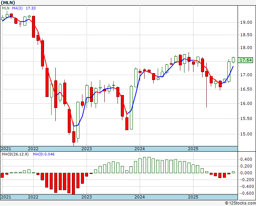Image resolution: width=256 pixels, height=206 pixels.
Task: Click the latest green candlestick near 17.64
Action: (x=233, y=60)
